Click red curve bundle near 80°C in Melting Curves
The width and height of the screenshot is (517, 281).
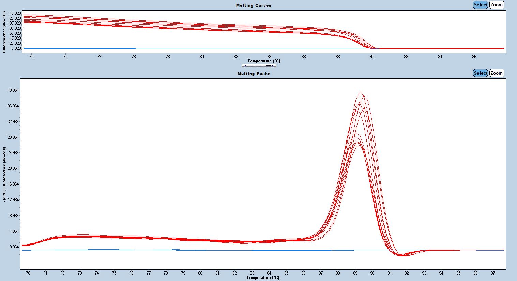[202, 27]
